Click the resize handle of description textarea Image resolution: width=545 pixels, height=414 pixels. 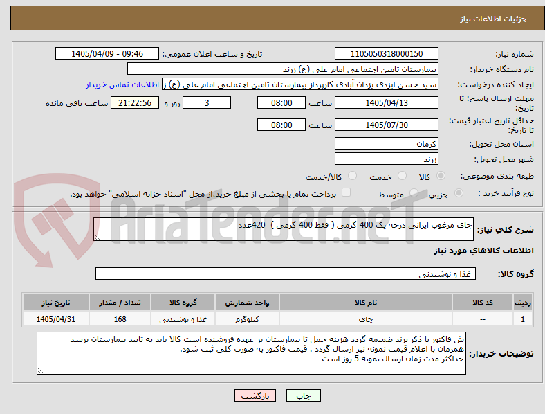97,237
